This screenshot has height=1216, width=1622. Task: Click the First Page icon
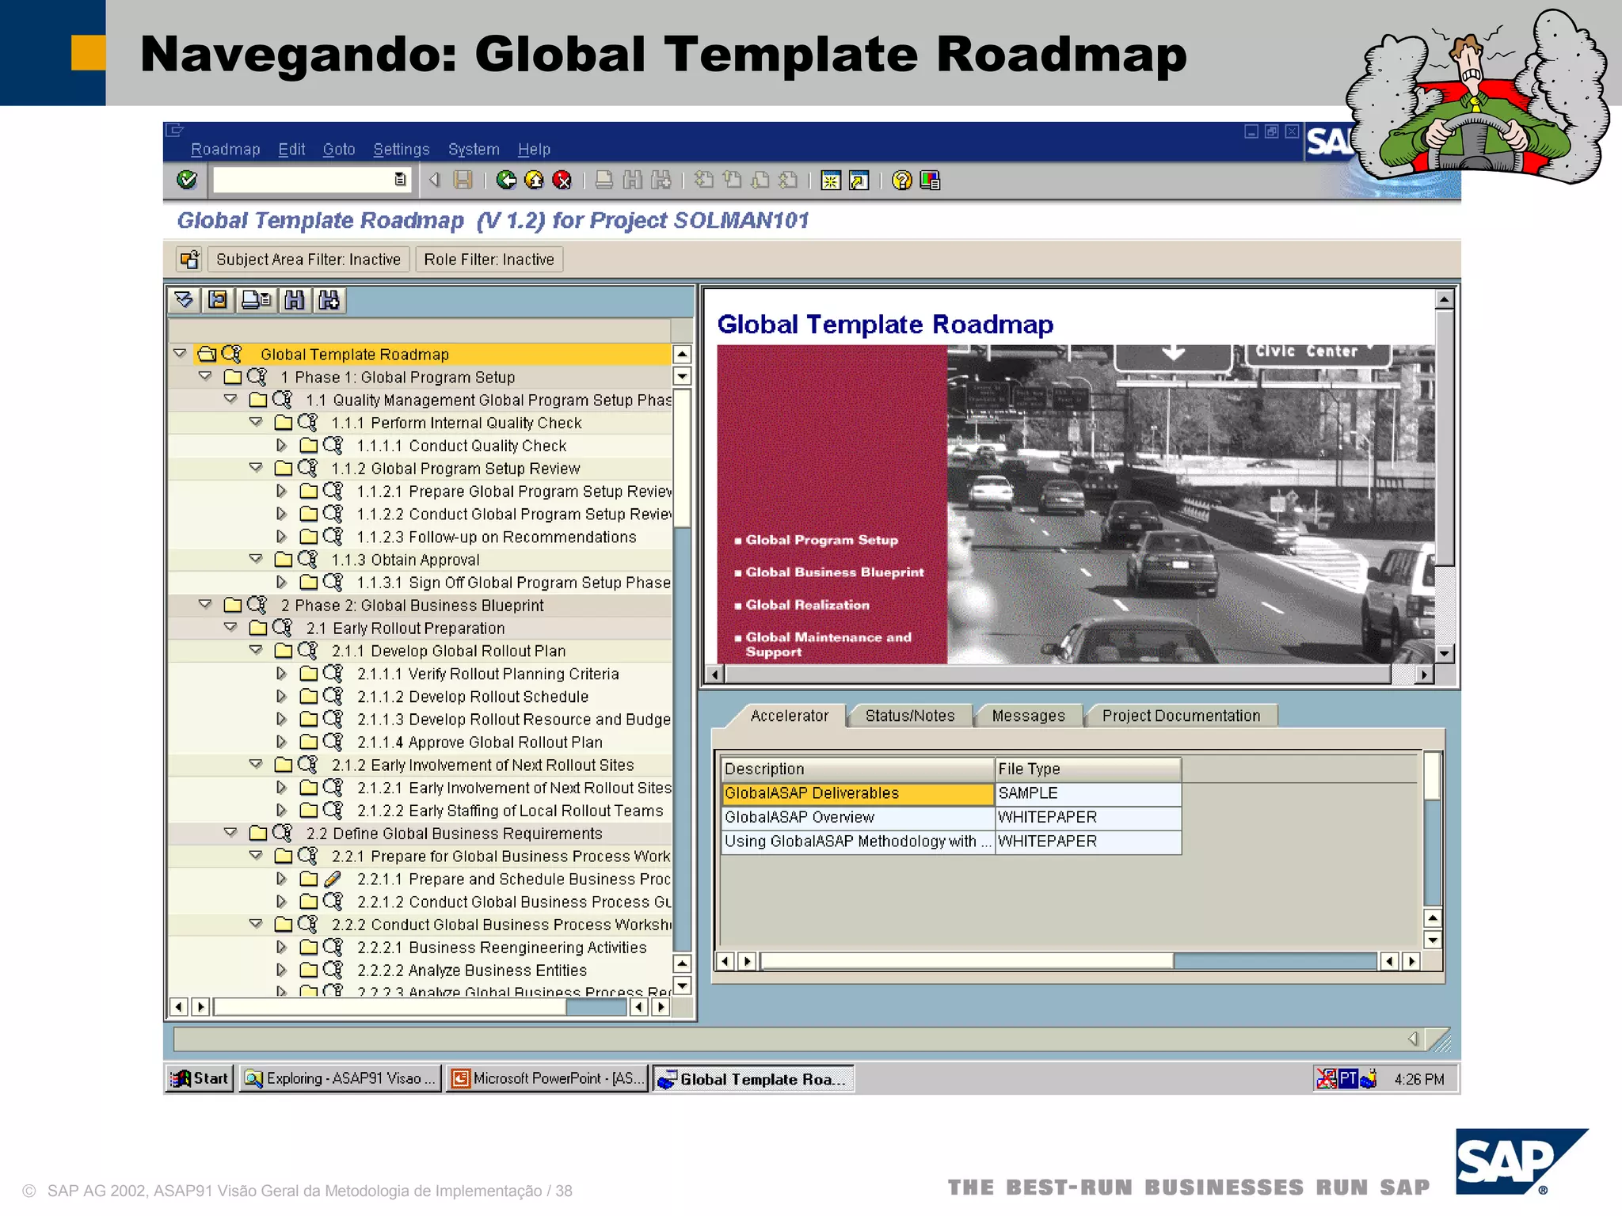[x=703, y=180]
